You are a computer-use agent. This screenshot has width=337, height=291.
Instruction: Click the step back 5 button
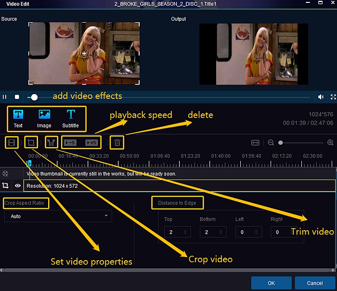(70, 142)
